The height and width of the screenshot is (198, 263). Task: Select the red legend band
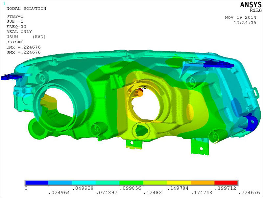pyautogui.click(x=226, y=183)
